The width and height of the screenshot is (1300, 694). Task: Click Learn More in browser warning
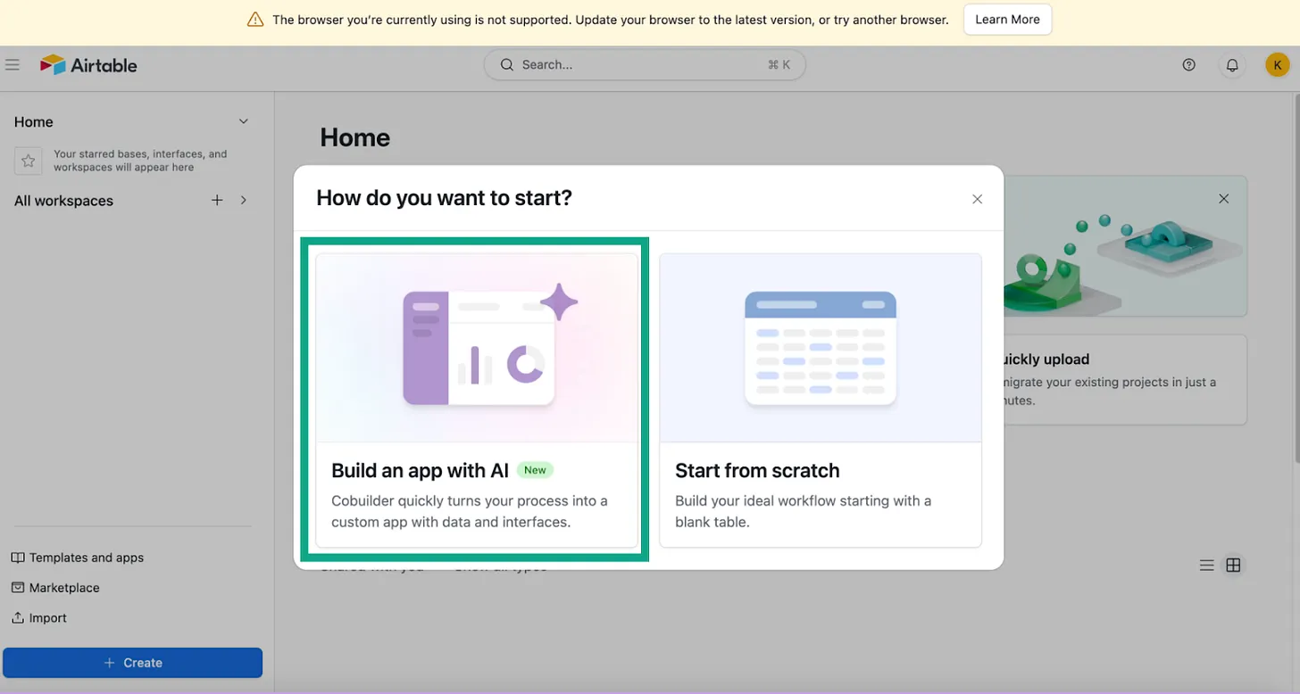click(1007, 20)
